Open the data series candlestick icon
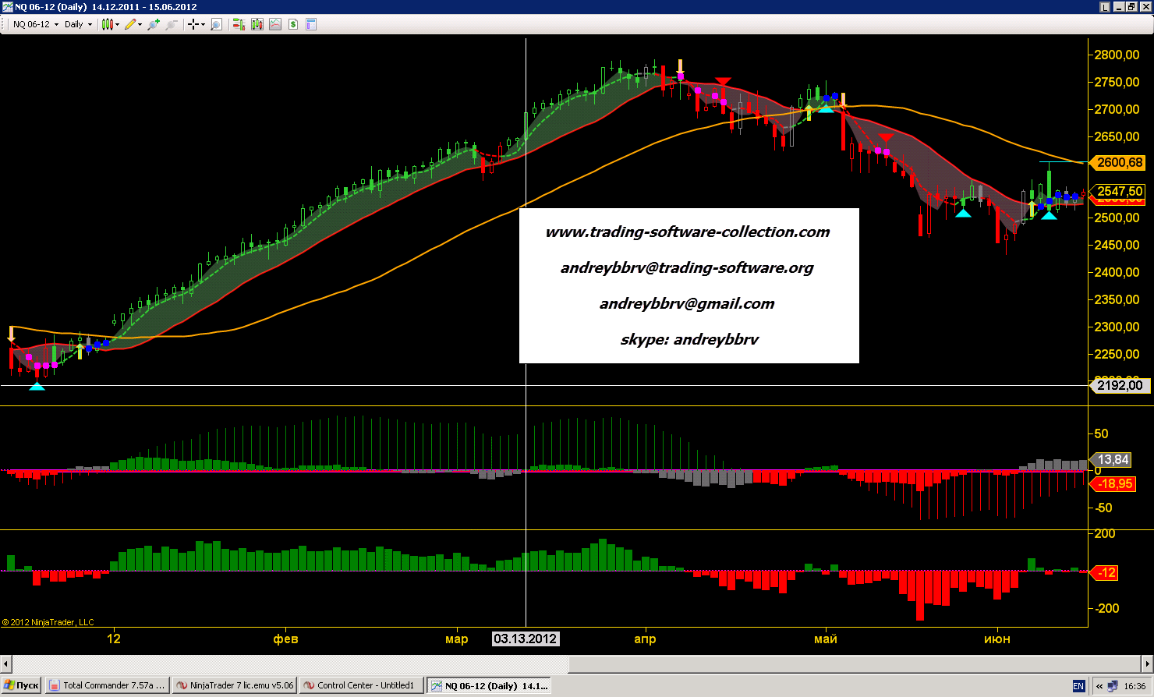Image resolution: width=1154 pixels, height=697 pixels. point(257,24)
